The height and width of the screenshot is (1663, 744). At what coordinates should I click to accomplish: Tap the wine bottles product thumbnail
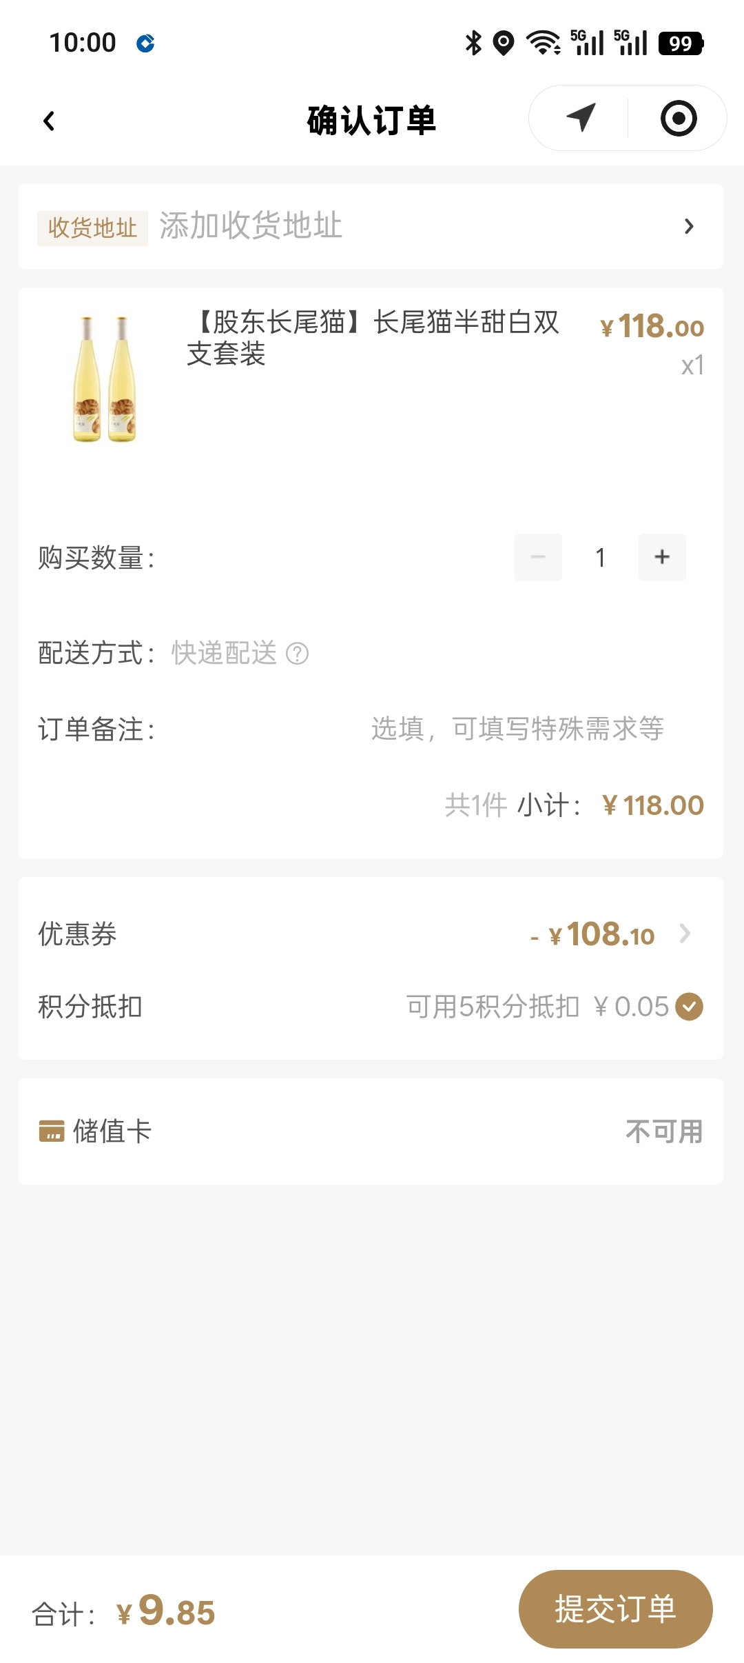[105, 379]
